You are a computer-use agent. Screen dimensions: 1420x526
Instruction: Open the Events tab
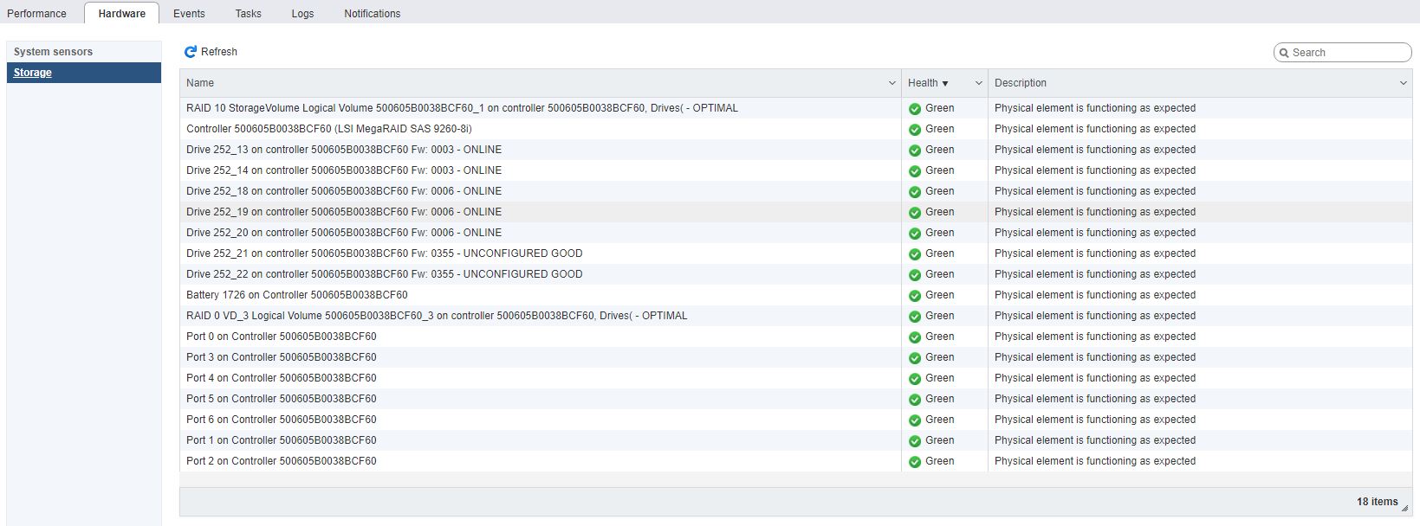tap(189, 14)
